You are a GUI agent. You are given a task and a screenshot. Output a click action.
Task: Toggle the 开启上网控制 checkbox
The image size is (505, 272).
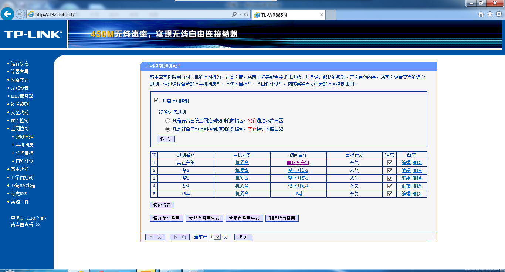[x=156, y=100]
